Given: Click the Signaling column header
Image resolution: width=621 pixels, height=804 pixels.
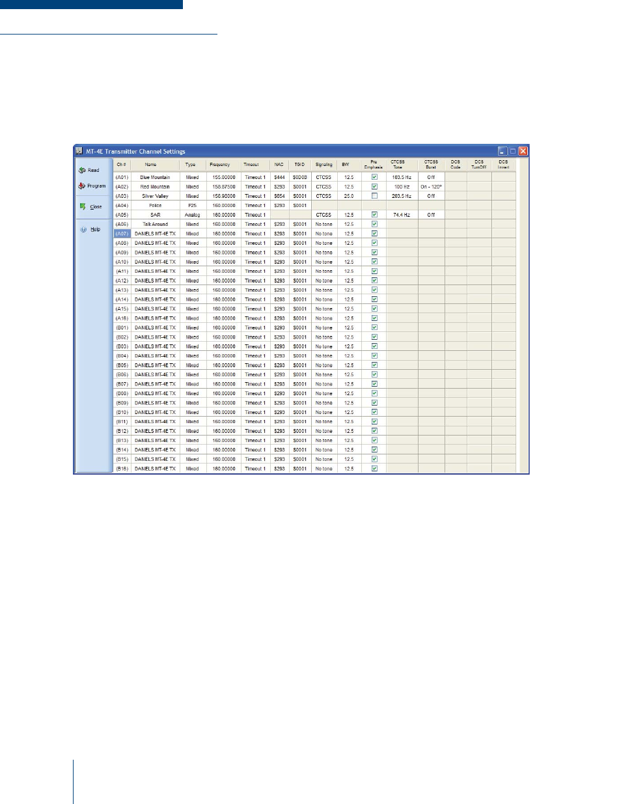Looking at the screenshot, I should (x=324, y=165).
